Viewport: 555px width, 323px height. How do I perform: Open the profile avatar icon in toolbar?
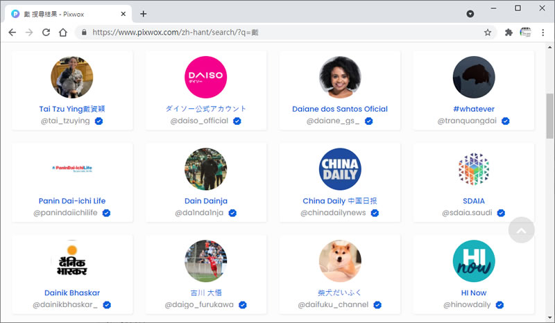[x=526, y=33]
